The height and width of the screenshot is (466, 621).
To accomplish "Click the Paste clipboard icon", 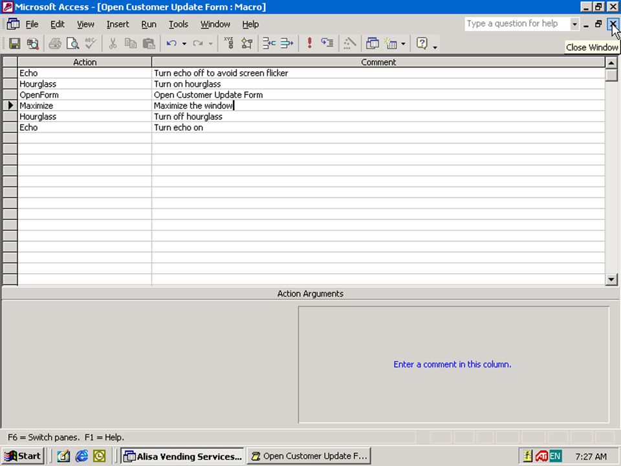I will tap(149, 43).
